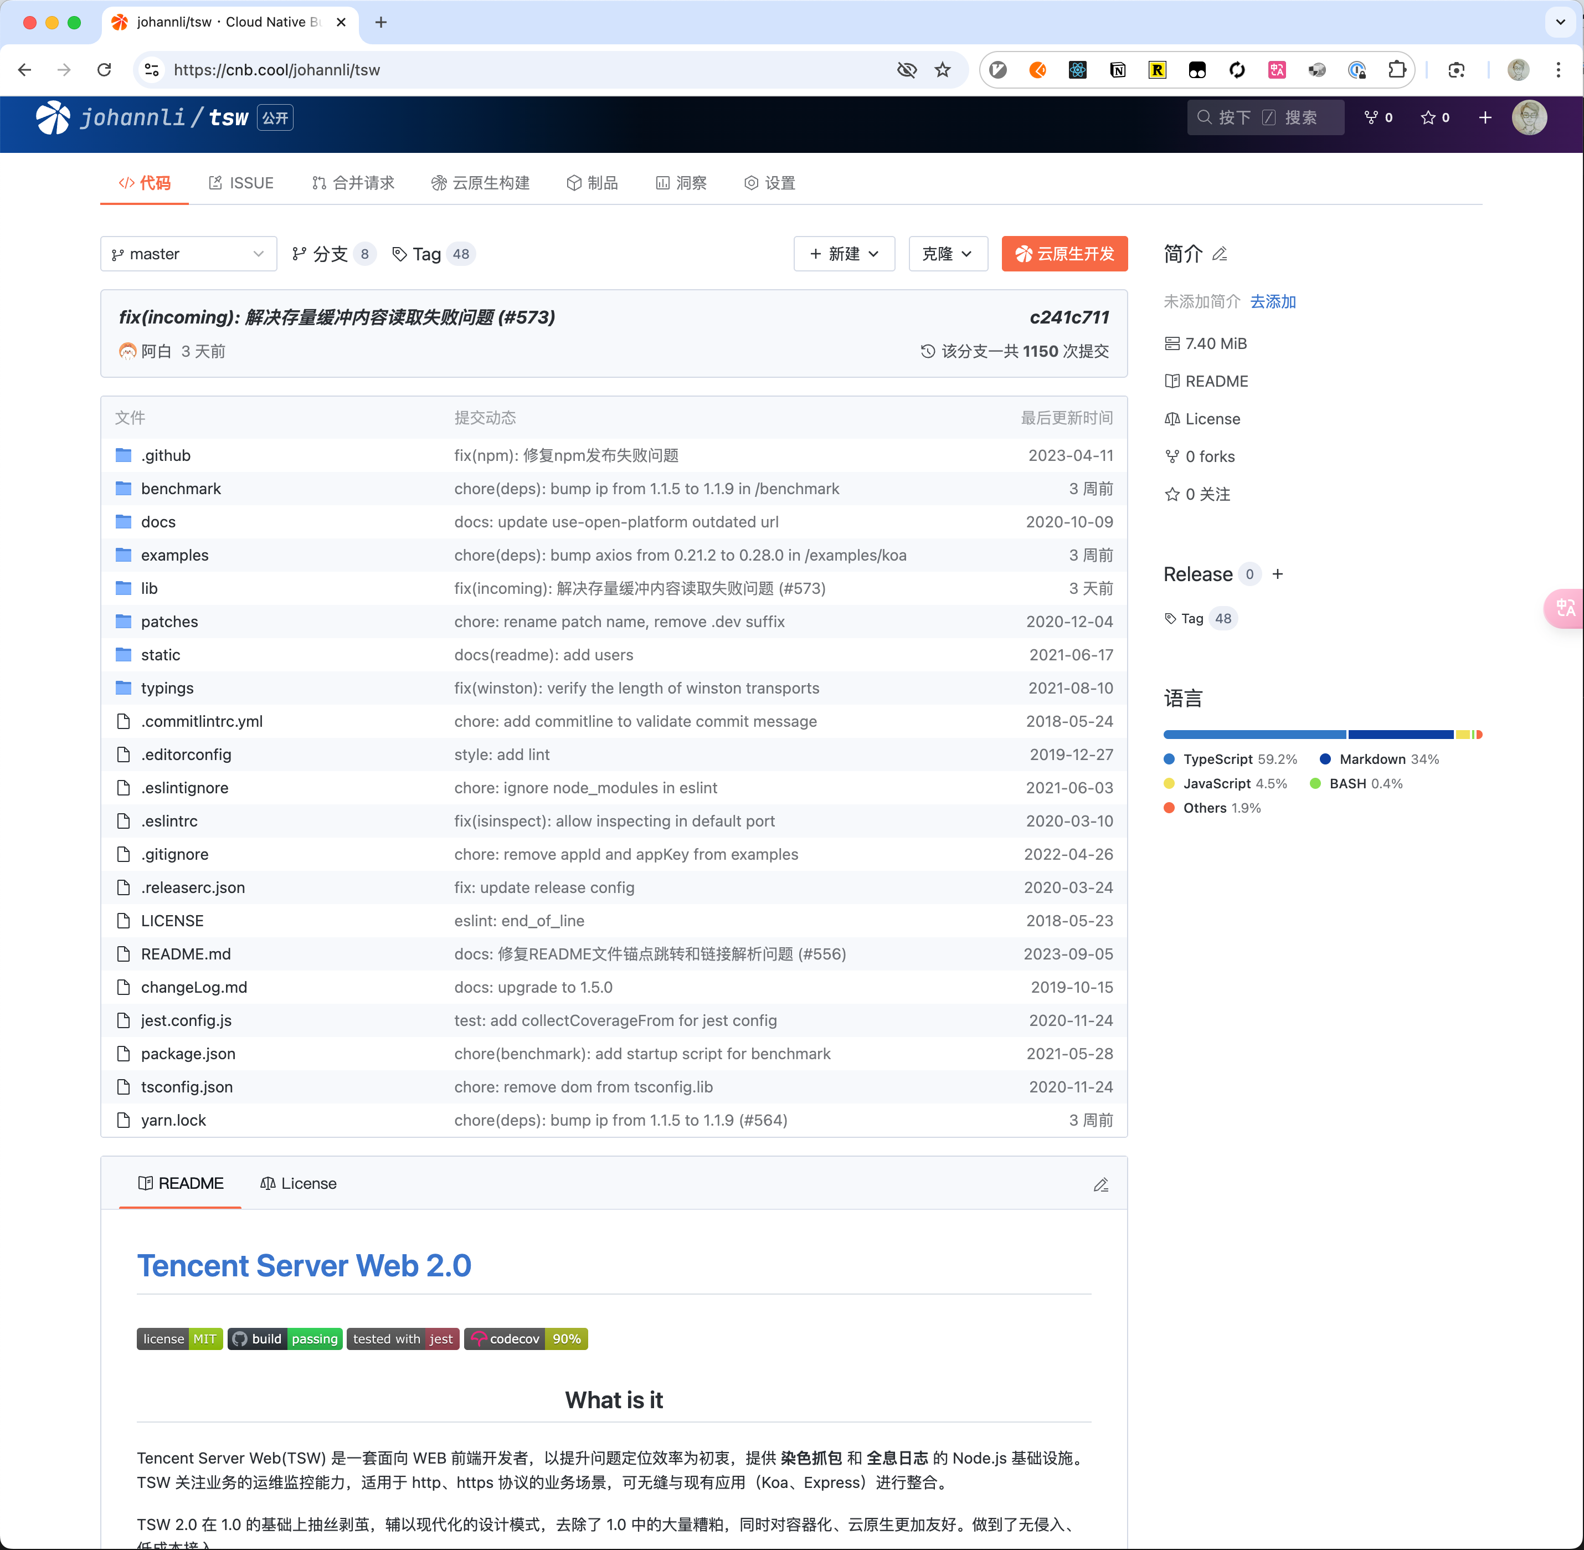
Task: Click the 去添加 link
Action: (x=1273, y=302)
